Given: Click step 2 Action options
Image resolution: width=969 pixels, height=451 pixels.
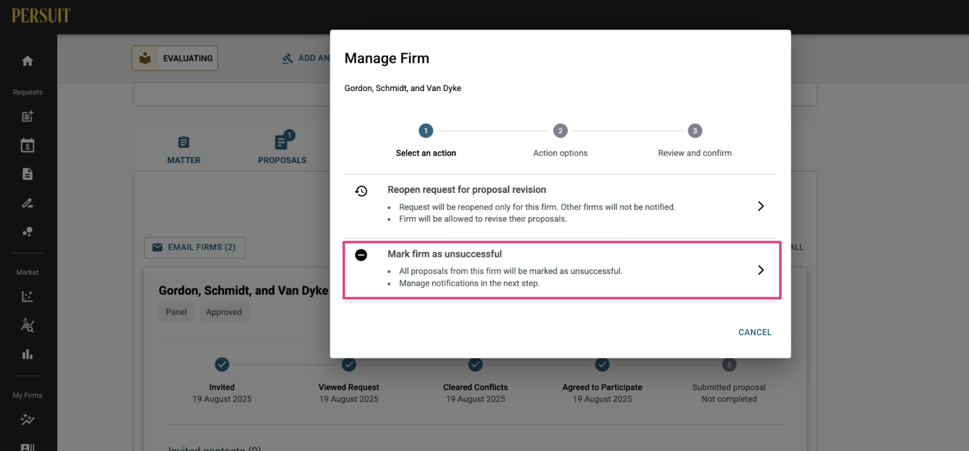Looking at the screenshot, I should 560,140.
